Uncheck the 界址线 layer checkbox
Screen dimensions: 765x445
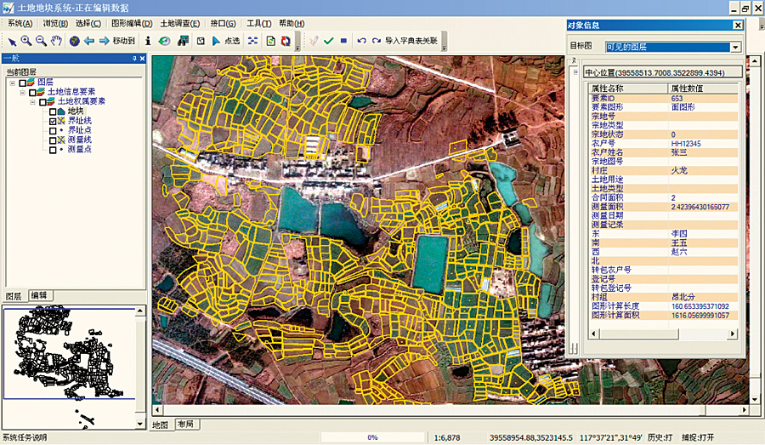[54, 121]
